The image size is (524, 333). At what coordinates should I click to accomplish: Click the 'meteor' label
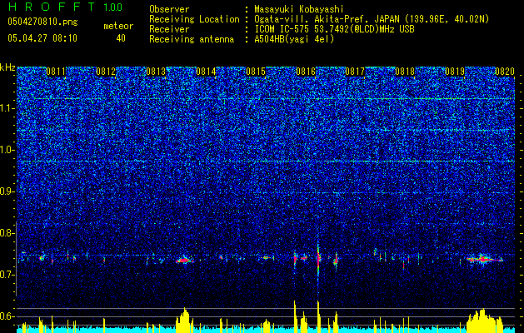point(118,26)
